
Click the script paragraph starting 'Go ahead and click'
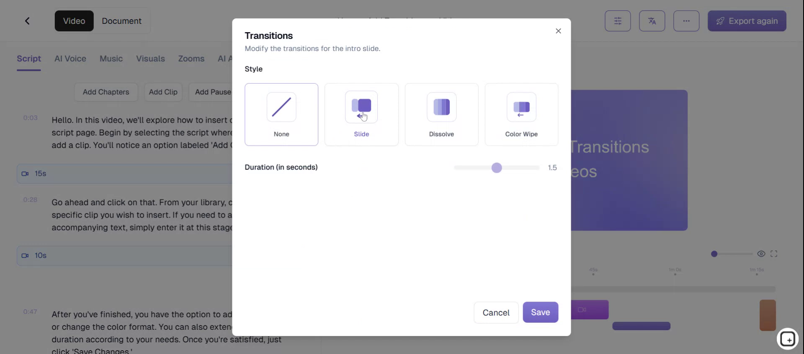coord(142,215)
